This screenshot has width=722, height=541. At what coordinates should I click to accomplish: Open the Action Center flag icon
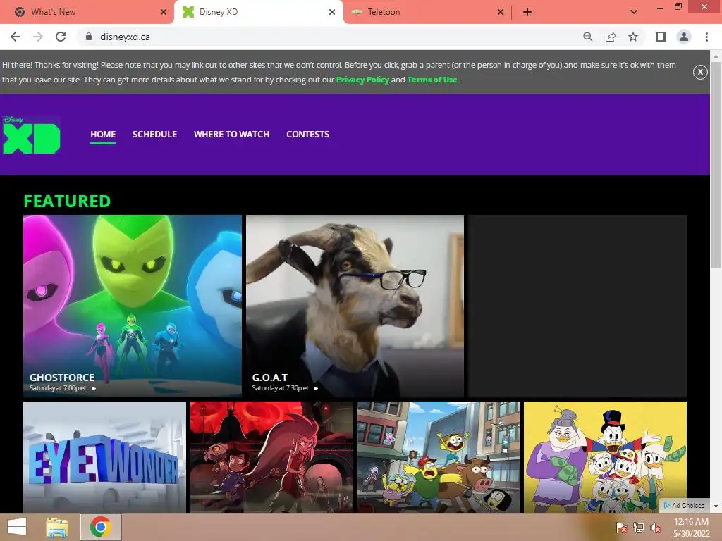click(x=621, y=528)
